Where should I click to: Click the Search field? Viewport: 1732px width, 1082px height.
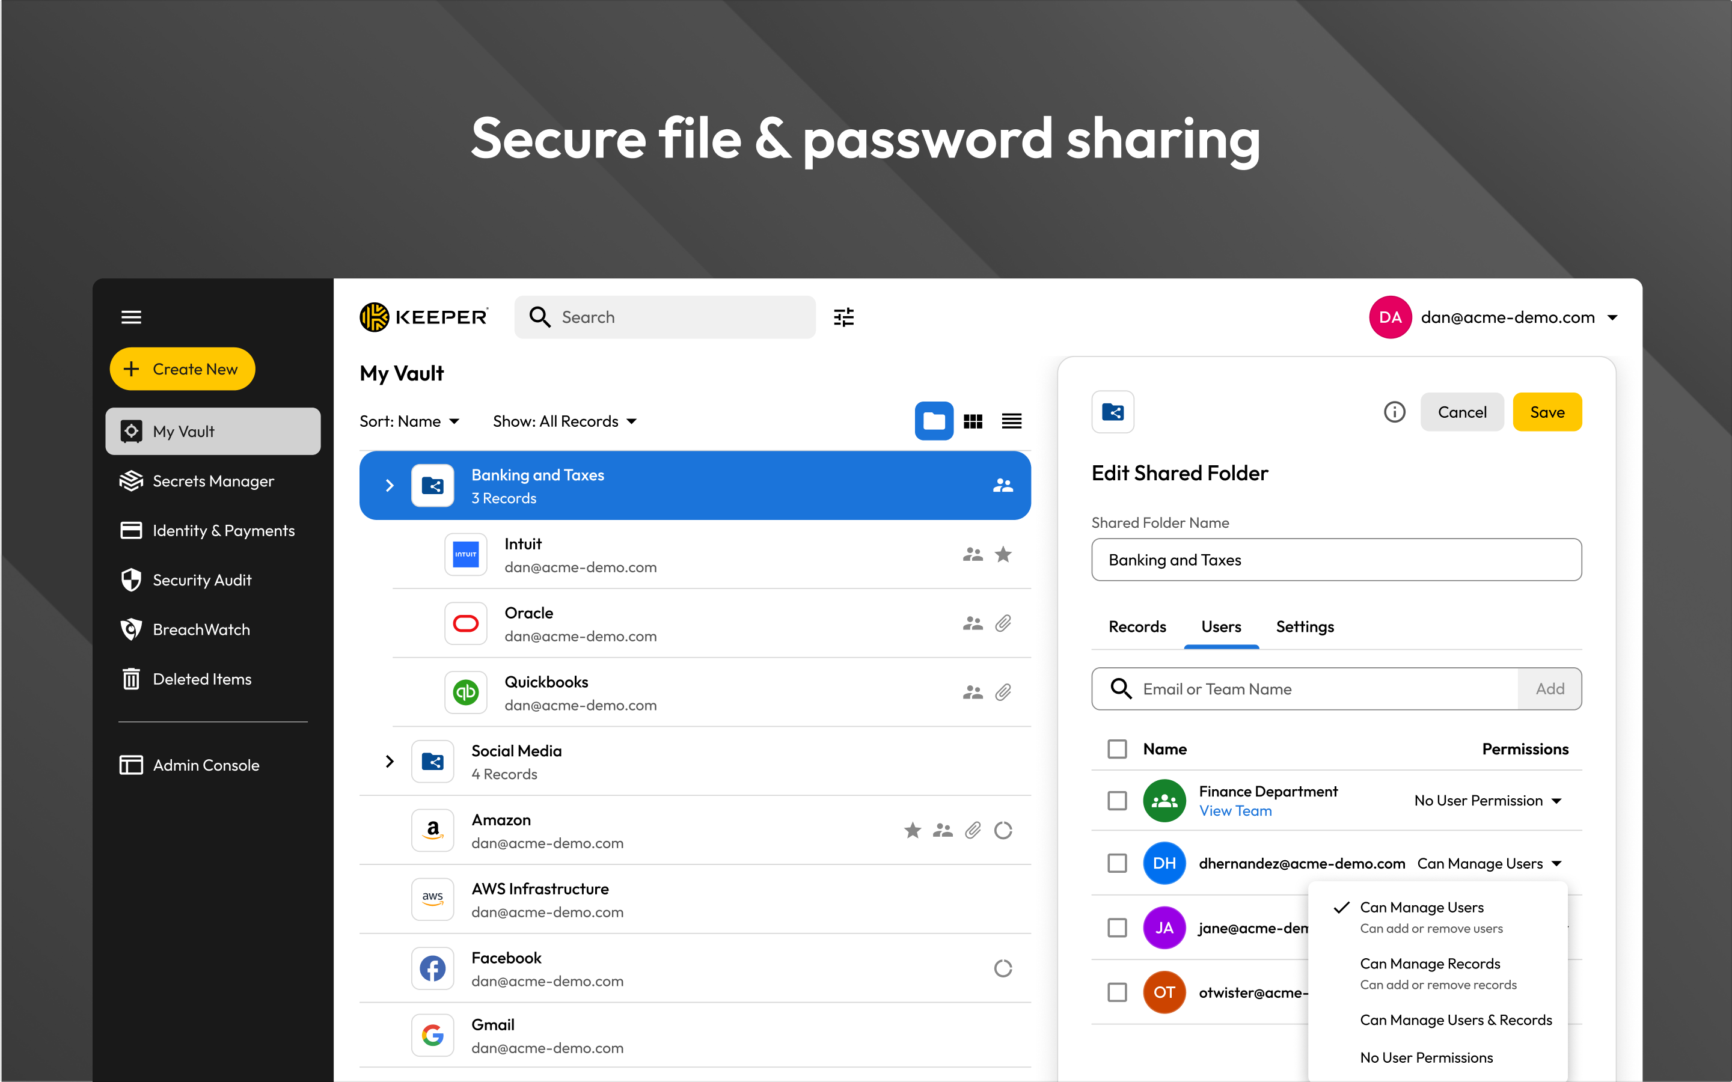[x=665, y=317]
